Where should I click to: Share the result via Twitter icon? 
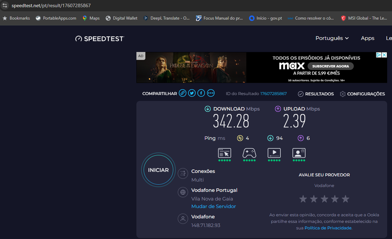click(x=191, y=93)
